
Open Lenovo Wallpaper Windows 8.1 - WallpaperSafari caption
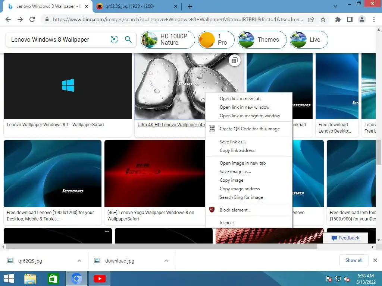55,124
